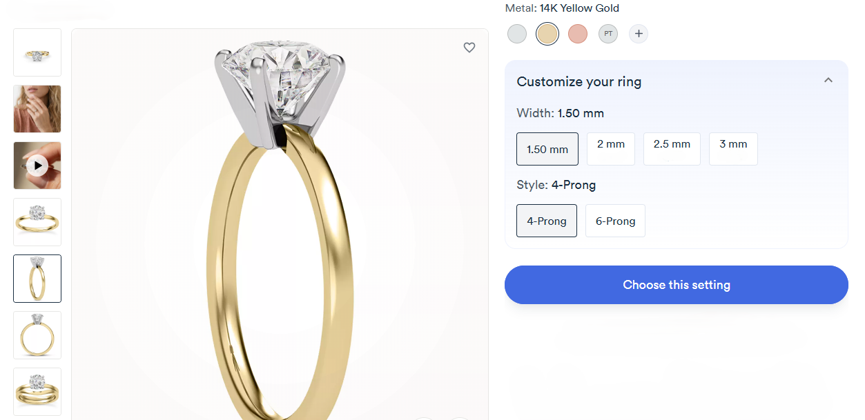This screenshot has height=420, width=865.
Task: Open more metal options with the plus icon
Action: click(638, 33)
